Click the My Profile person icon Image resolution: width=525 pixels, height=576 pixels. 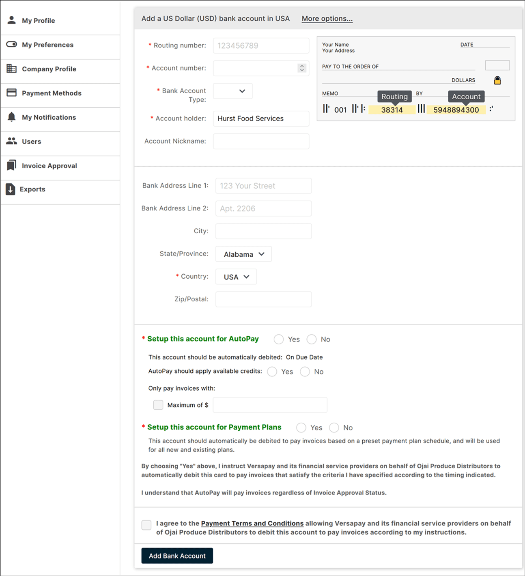click(x=12, y=20)
